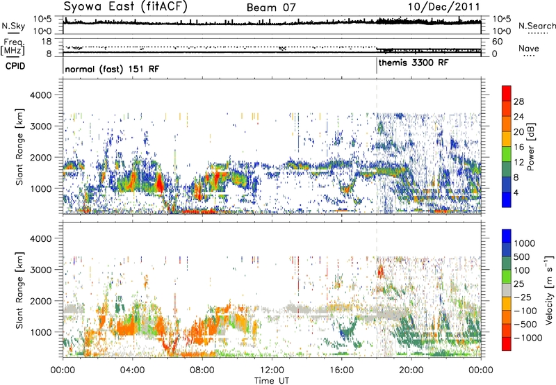Screen dimensions: 556x385
Task: Click the "28" power colorbar value
Action: pyautogui.click(x=518, y=101)
